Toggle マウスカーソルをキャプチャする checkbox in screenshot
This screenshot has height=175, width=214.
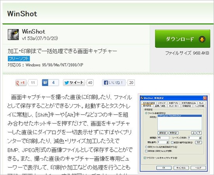[x=145, y=158]
